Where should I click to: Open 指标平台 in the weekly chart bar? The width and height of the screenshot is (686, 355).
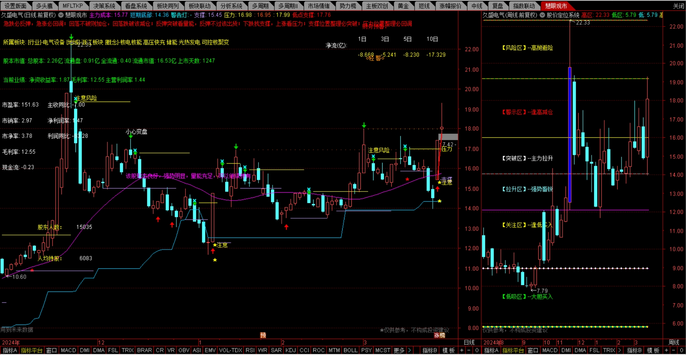(x=513, y=350)
